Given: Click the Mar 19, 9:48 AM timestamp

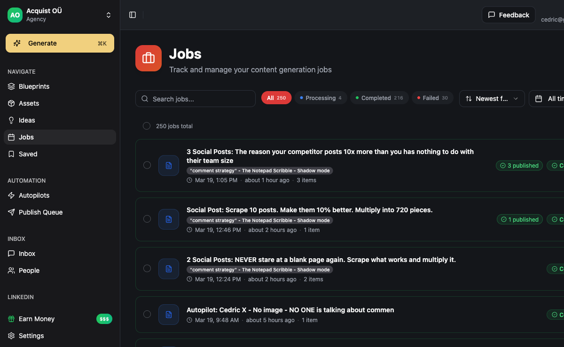Looking at the screenshot, I should 217,320.
